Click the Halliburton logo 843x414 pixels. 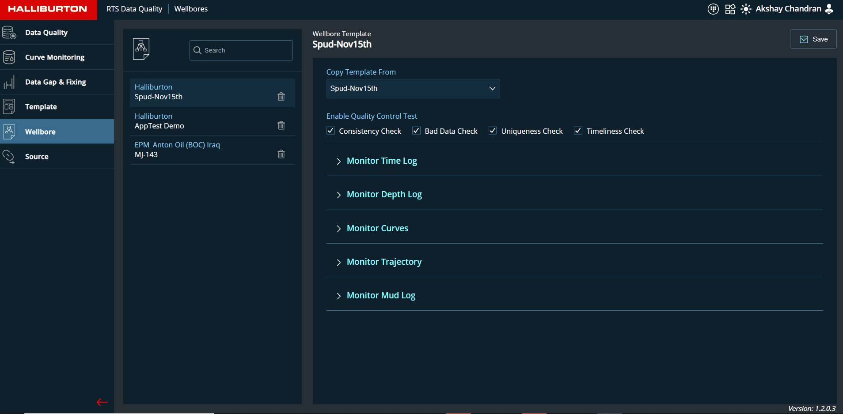(x=48, y=9)
